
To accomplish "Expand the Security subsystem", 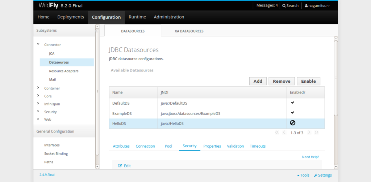I will [38, 111].
